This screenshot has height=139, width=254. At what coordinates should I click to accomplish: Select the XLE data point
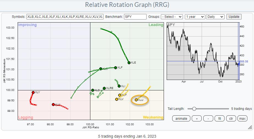point(129,63)
